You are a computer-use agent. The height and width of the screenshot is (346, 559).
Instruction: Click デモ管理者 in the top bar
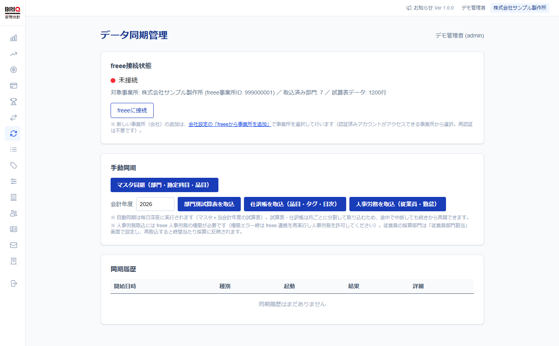[473, 8]
